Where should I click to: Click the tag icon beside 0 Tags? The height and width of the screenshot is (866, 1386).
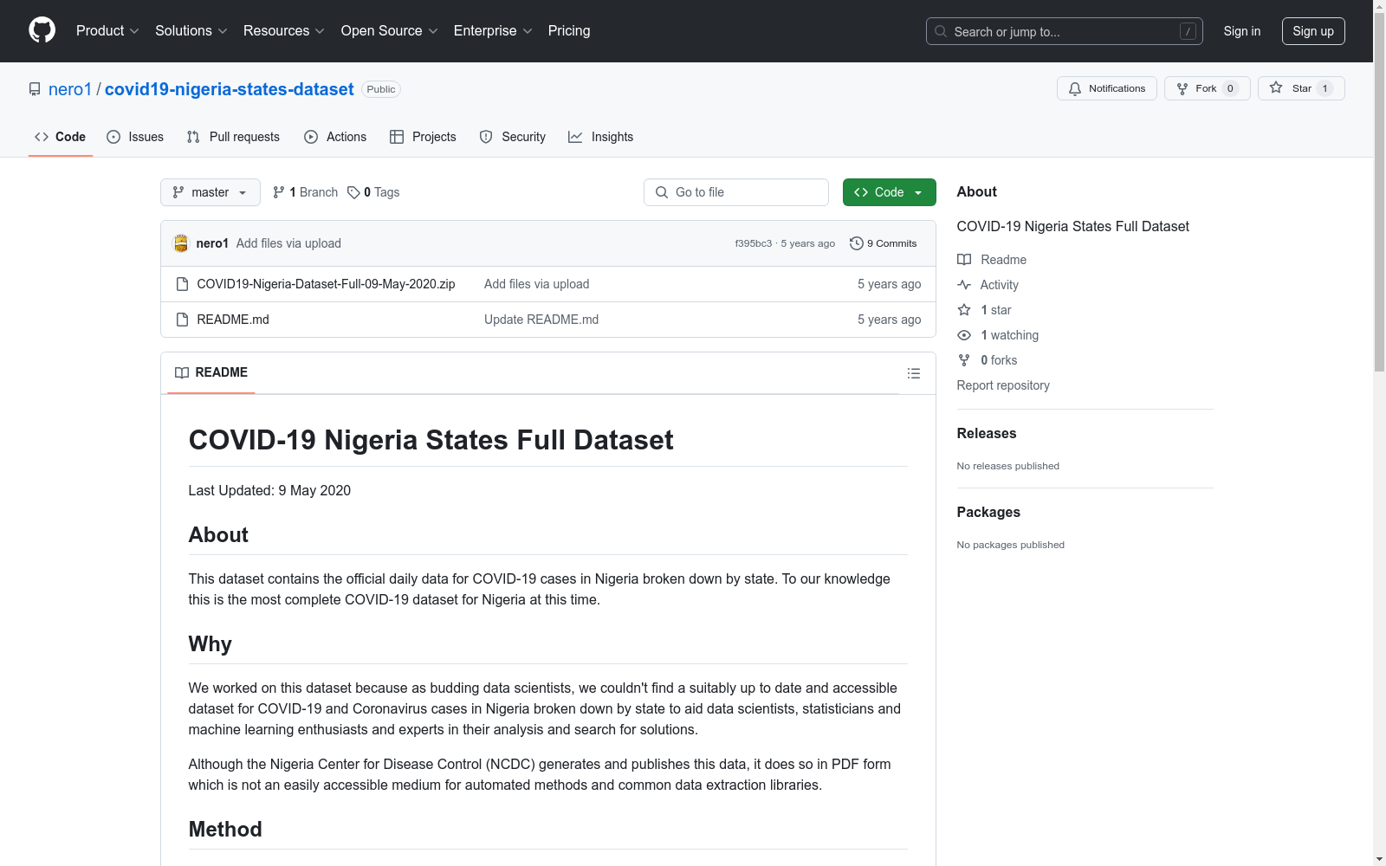(353, 192)
